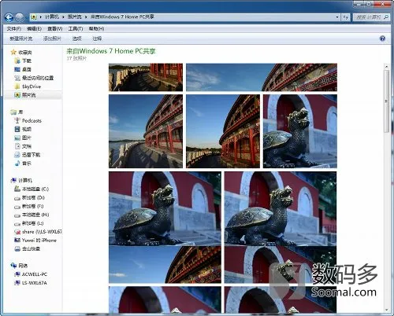Open the Yuwei 的 iPhone device icon
Image resolution: width=394 pixels, height=316 pixels.
coord(17,241)
